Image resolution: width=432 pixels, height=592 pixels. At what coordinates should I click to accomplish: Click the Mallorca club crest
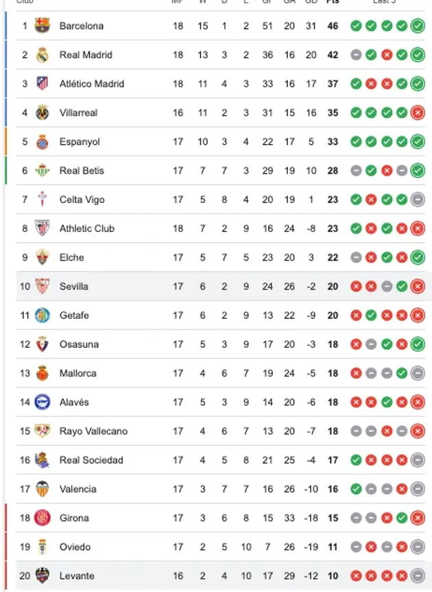click(43, 373)
